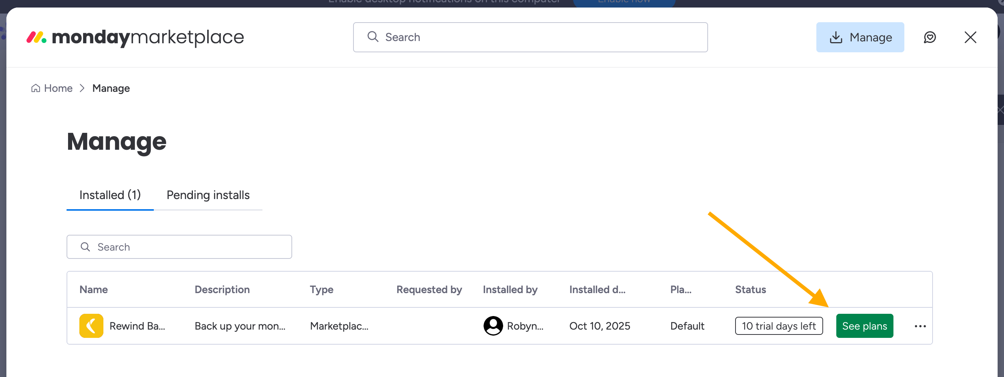This screenshot has width=1004, height=377.
Task: Click the download icon inside the Manage button
Action: [x=836, y=37]
